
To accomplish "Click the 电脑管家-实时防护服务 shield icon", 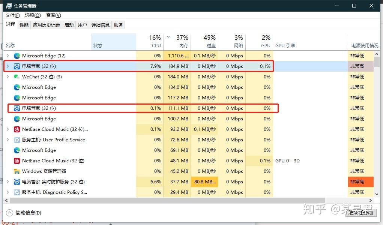I will coord(17,182).
